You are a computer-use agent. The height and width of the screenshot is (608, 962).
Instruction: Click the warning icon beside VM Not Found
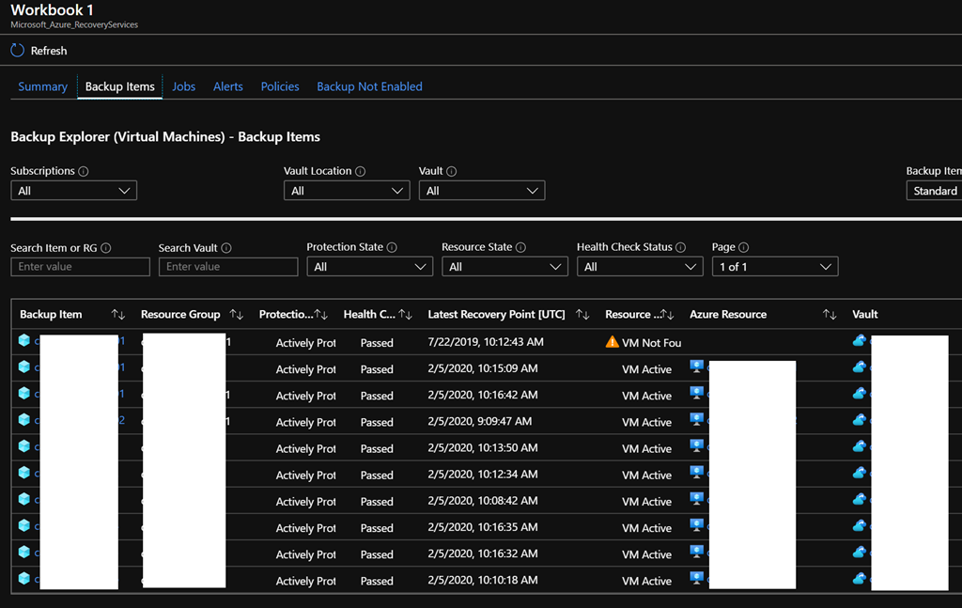(613, 342)
